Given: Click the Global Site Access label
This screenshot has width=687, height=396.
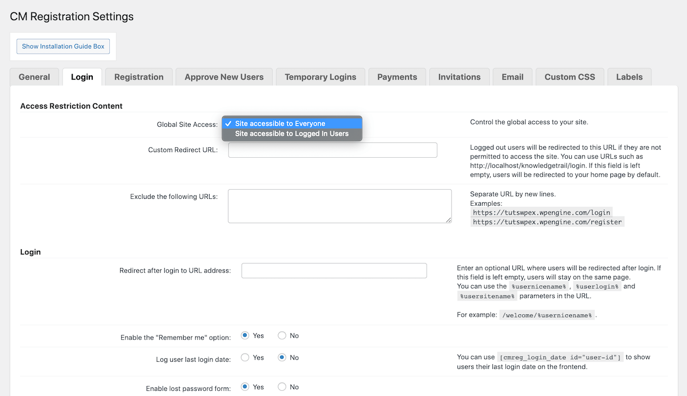Looking at the screenshot, I should click(187, 125).
